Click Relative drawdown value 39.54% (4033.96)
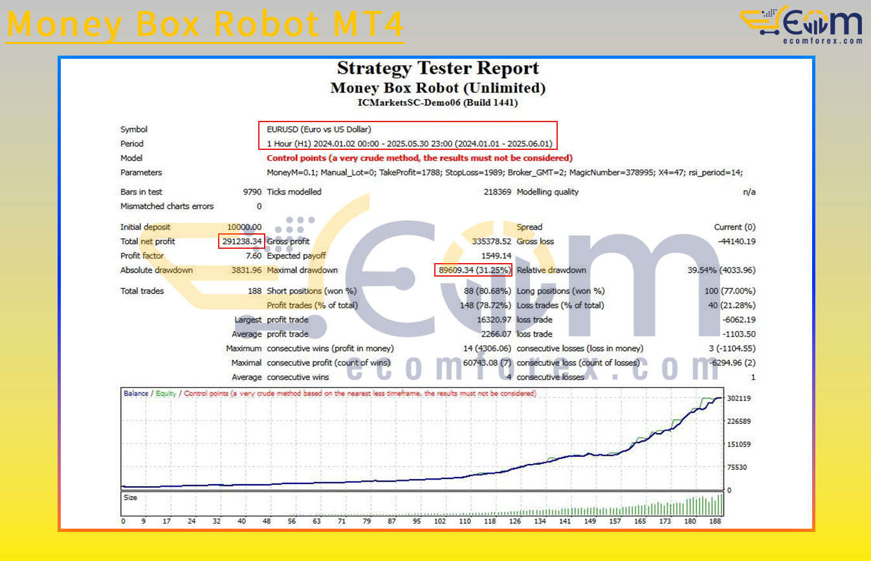The height and width of the screenshot is (561, 871). click(x=722, y=270)
